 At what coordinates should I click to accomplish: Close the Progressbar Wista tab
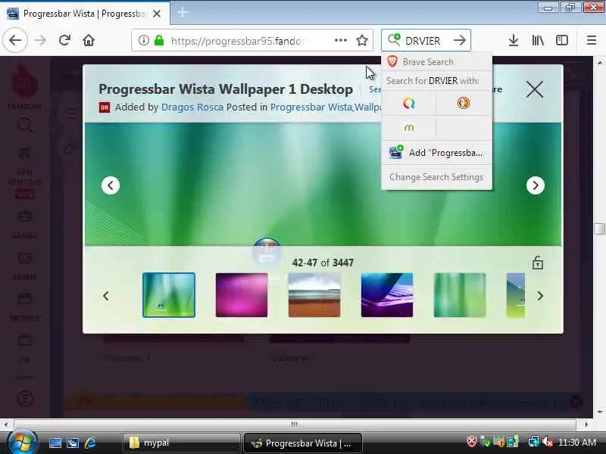point(157,14)
